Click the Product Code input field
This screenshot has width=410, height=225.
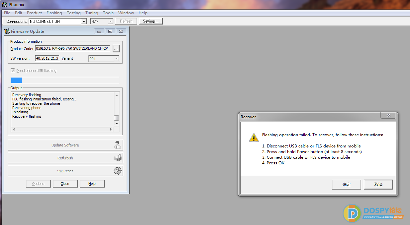(72, 48)
